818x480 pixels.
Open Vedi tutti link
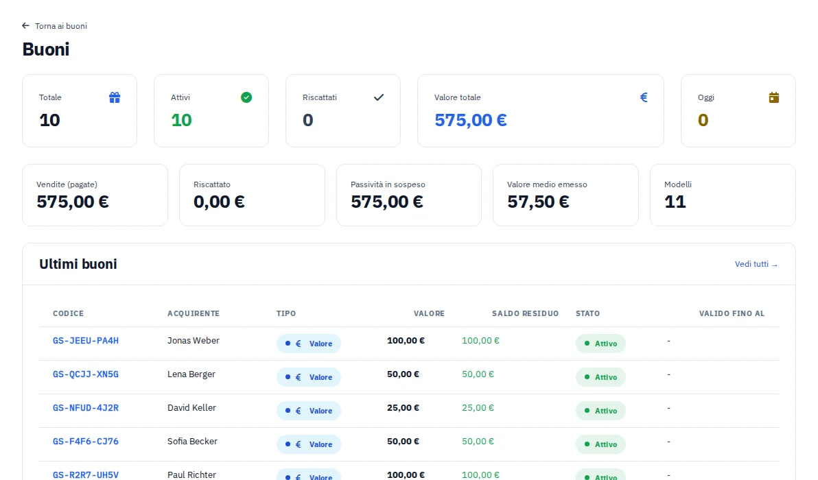(756, 264)
